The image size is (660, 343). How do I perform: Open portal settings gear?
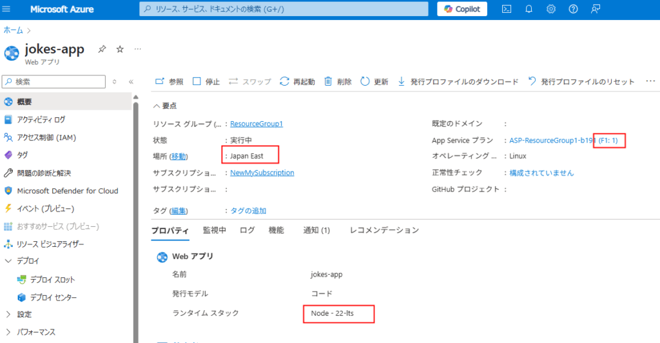click(551, 9)
